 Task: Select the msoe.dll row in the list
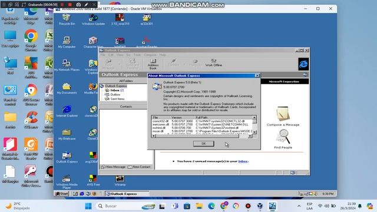202,131
